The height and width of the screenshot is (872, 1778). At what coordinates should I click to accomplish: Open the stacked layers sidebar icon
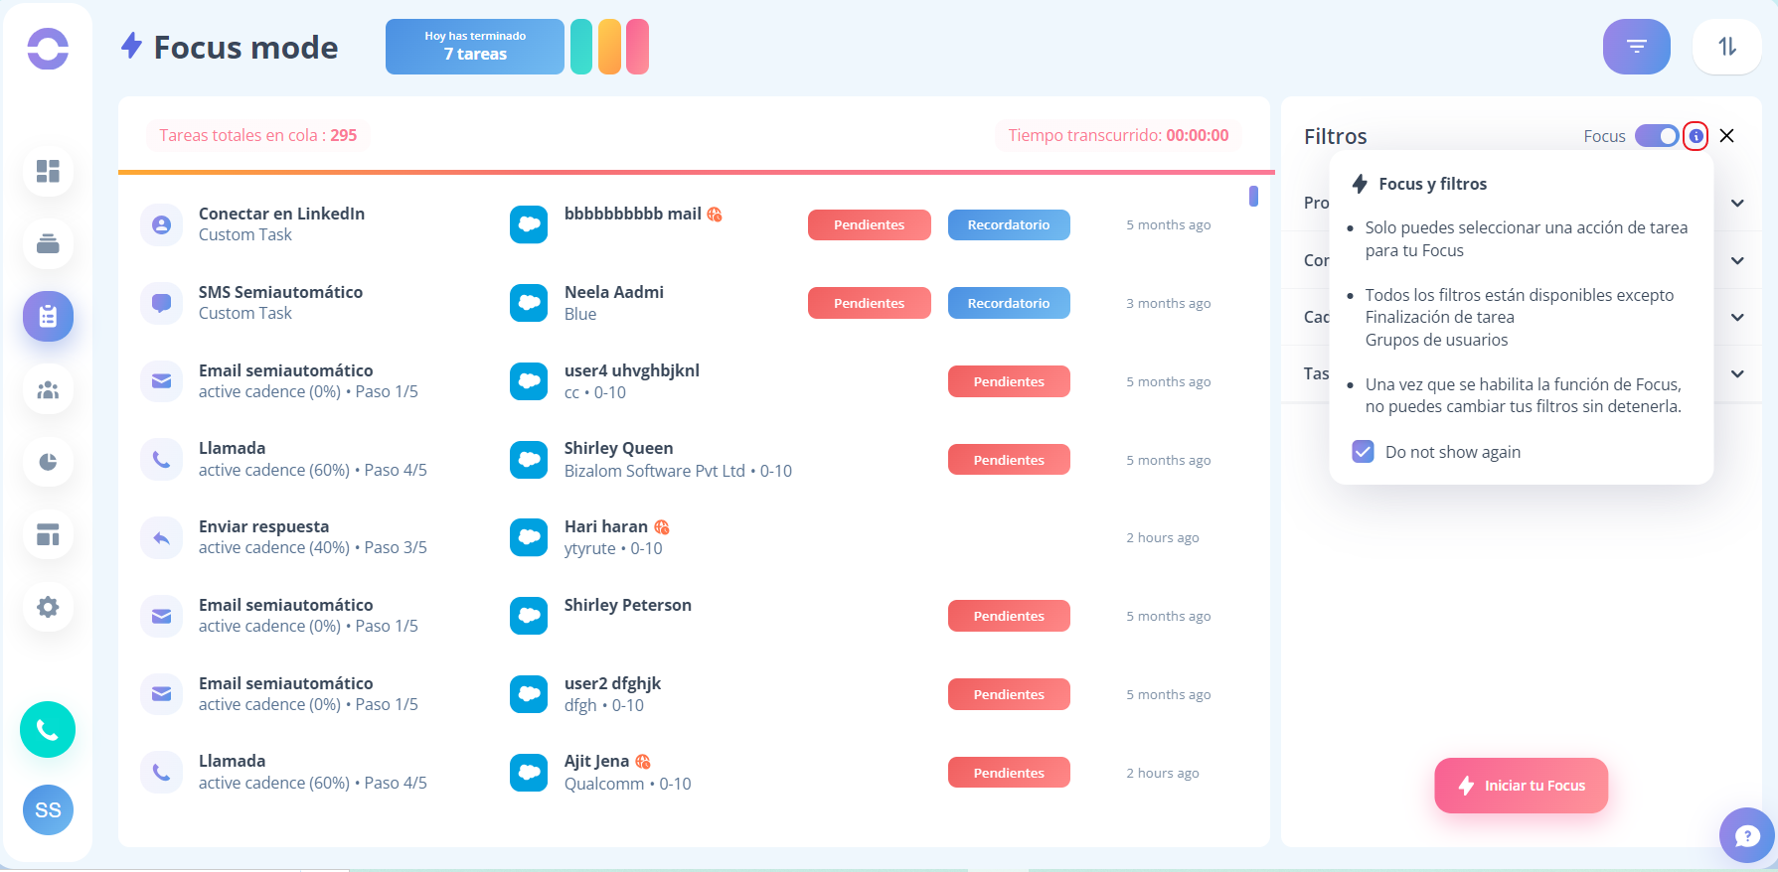pos(48,243)
